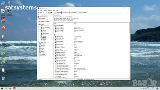
Task: Click the Back arrow in AIDA64 toolbar
Action: pos(38,12)
